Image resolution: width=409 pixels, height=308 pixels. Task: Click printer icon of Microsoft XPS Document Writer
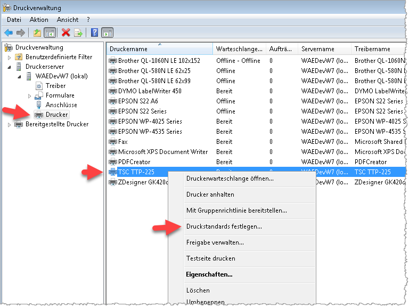pyautogui.click(x=113, y=152)
